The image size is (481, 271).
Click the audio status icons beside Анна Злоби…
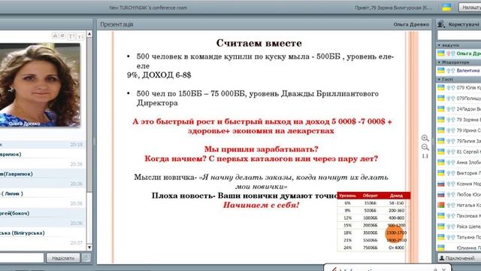pos(450,163)
